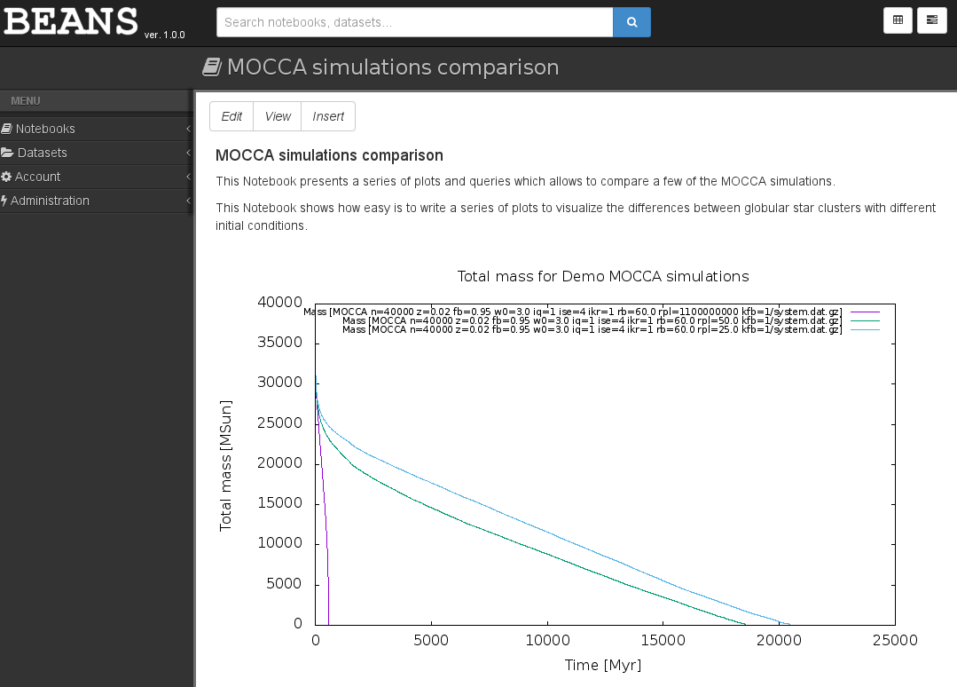Image resolution: width=957 pixels, height=687 pixels.
Task: Click the MOCCA simulations comparison header title
Action: pyautogui.click(x=393, y=67)
